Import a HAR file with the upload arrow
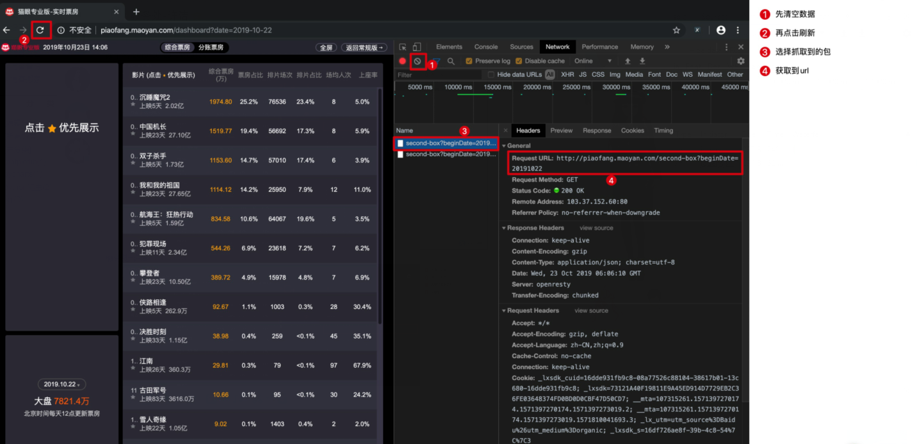 point(628,61)
